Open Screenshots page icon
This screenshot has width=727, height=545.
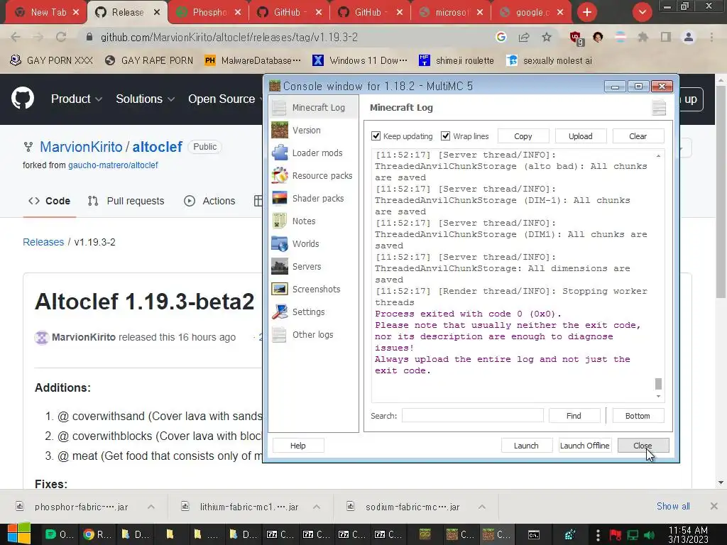pyautogui.click(x=280, y=290)
